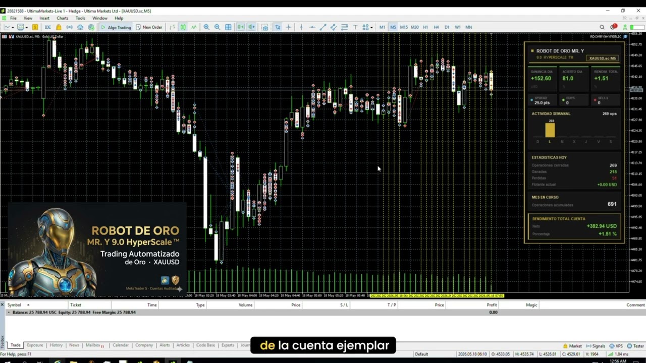The width and height of the screenshot is (646, 363).
Task: Select the Fibonacci retracement tool
Action: click(x=345, y=27)
